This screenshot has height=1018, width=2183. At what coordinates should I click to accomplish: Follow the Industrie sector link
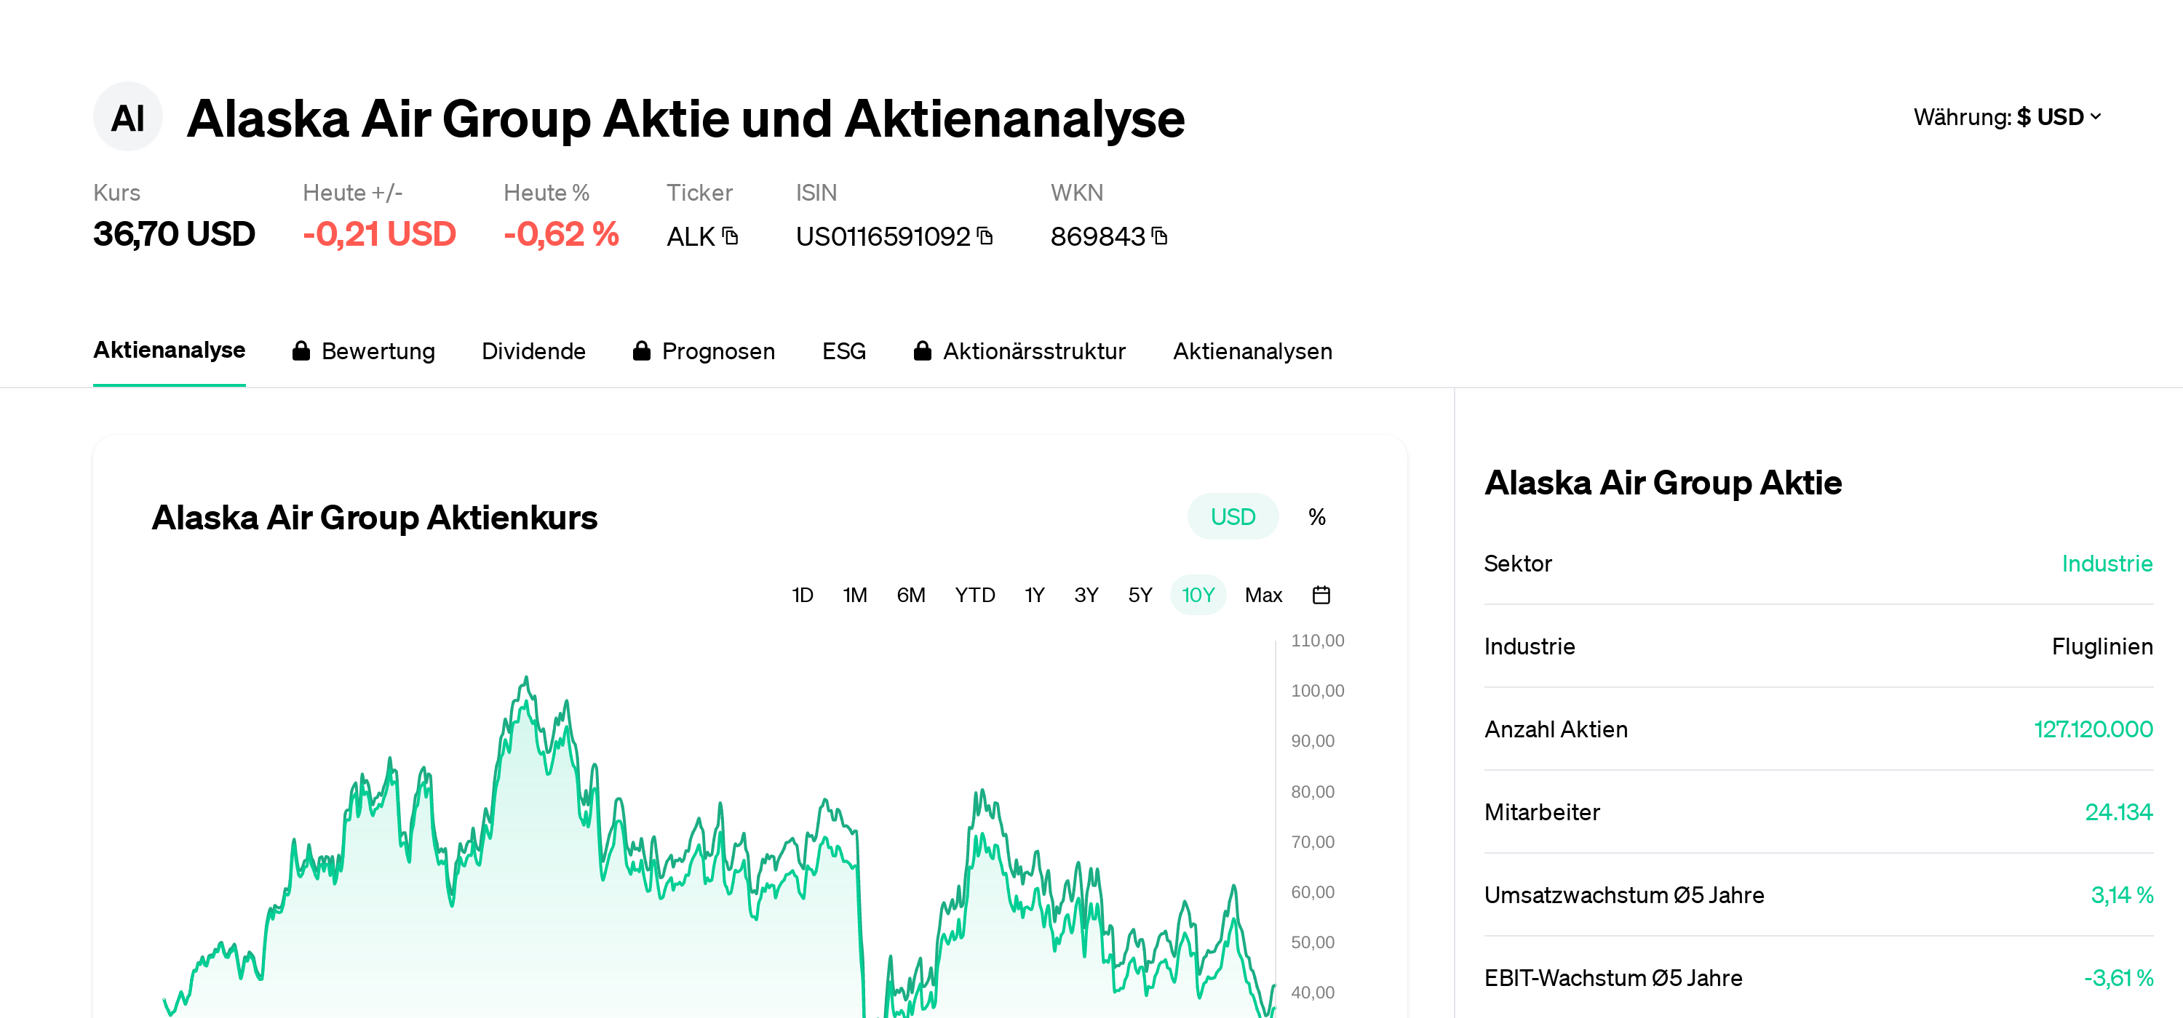coord(2107,564)
